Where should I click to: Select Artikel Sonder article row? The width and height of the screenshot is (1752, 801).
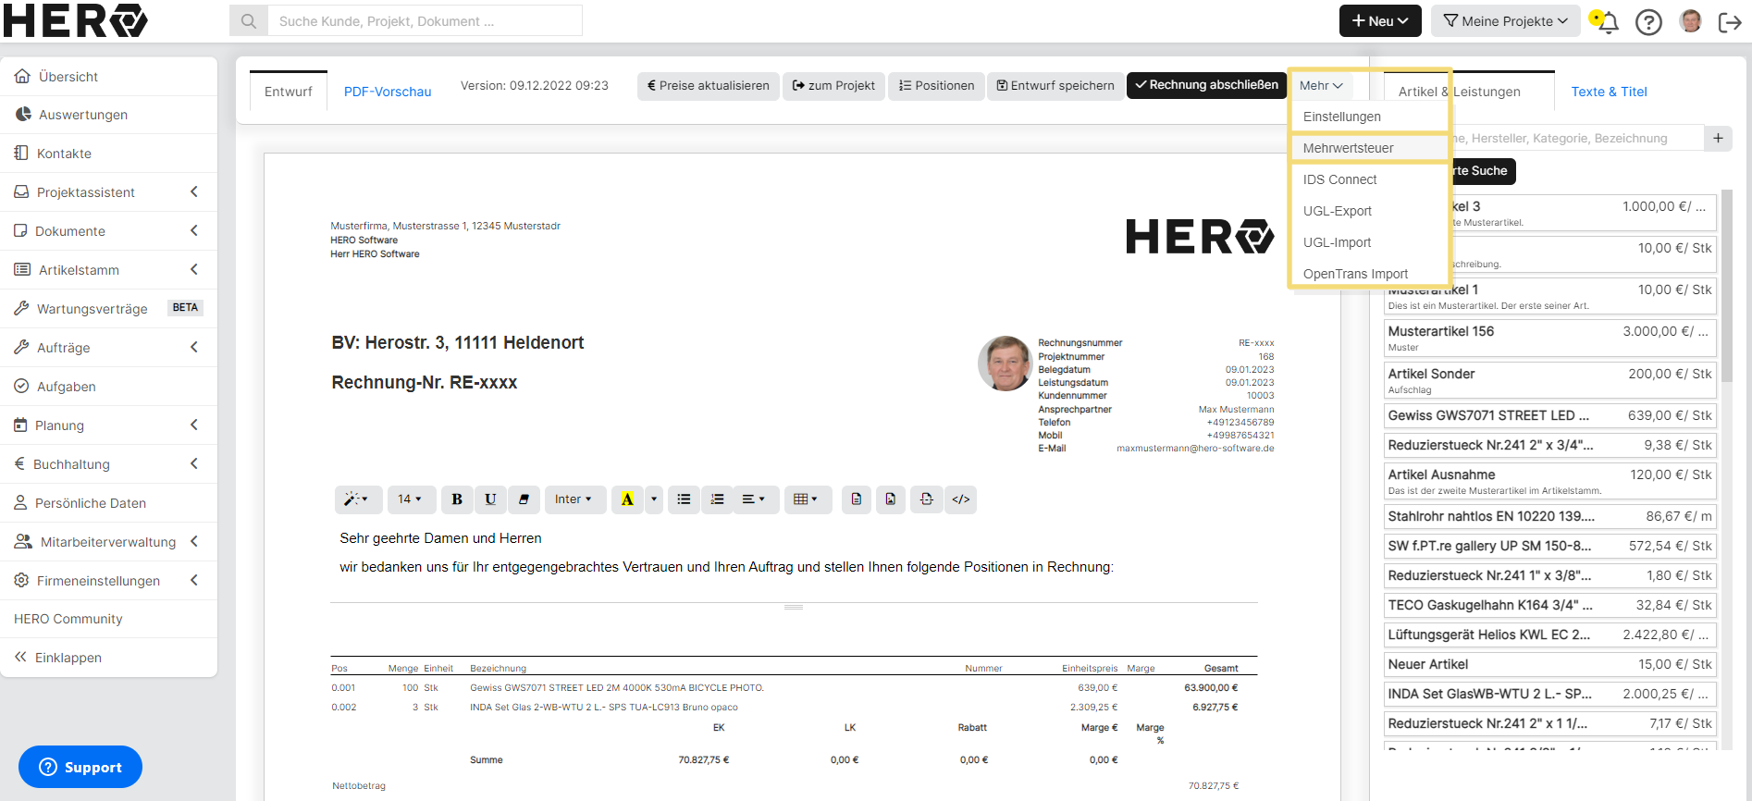click(1549, 380)
